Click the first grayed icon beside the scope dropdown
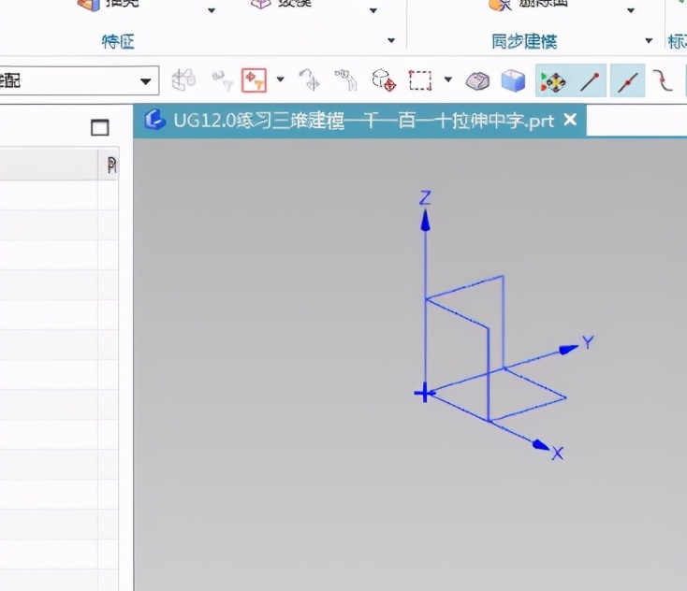Image resolution: width=687 pixels, height=591 pixels. 183,79
